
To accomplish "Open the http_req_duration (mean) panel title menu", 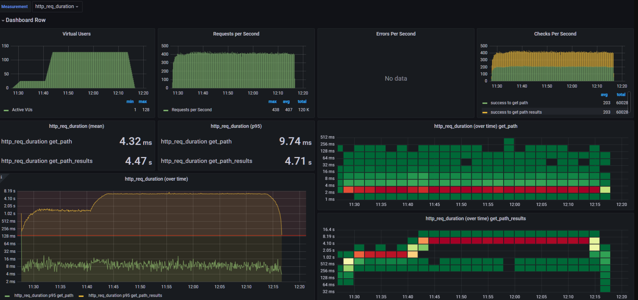I will tap(76, 126).
